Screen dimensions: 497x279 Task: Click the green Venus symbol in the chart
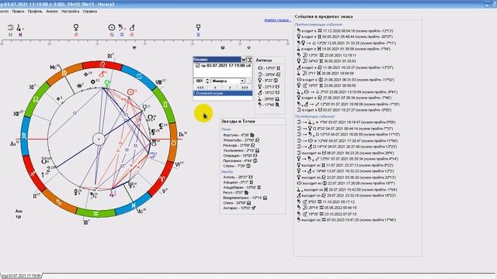tap(107, 84)
